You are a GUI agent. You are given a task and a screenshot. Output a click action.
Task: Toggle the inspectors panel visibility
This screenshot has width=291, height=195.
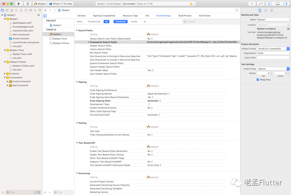285,4
